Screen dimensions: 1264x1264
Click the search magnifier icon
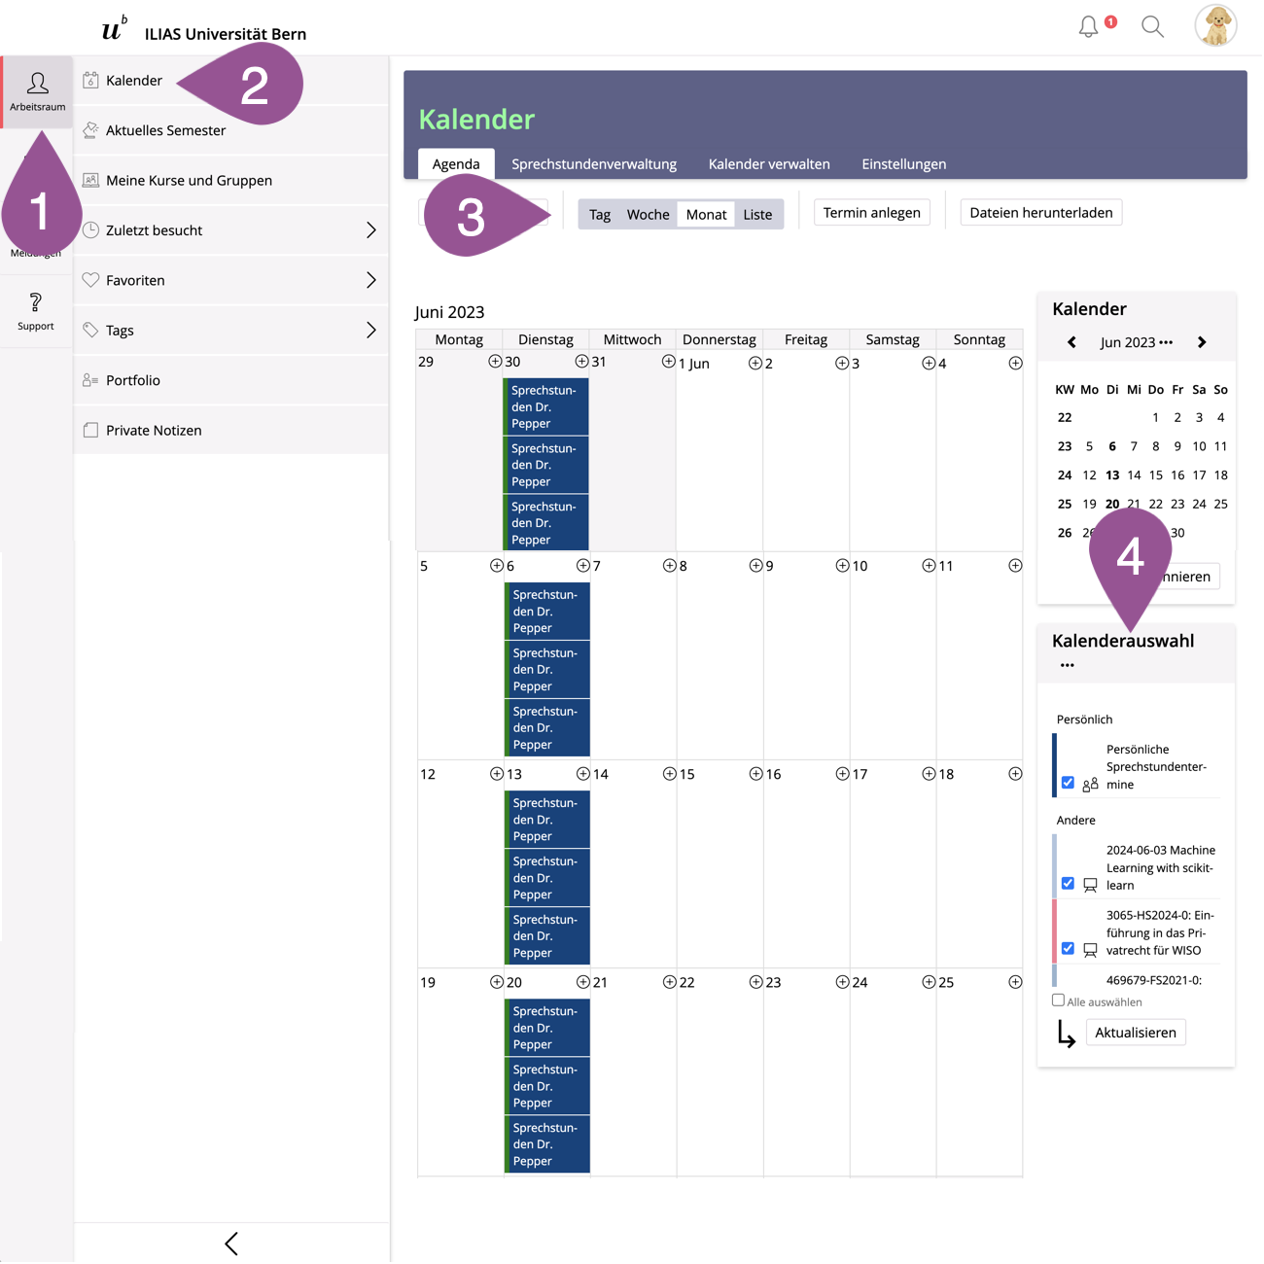tap(1152, 27)
